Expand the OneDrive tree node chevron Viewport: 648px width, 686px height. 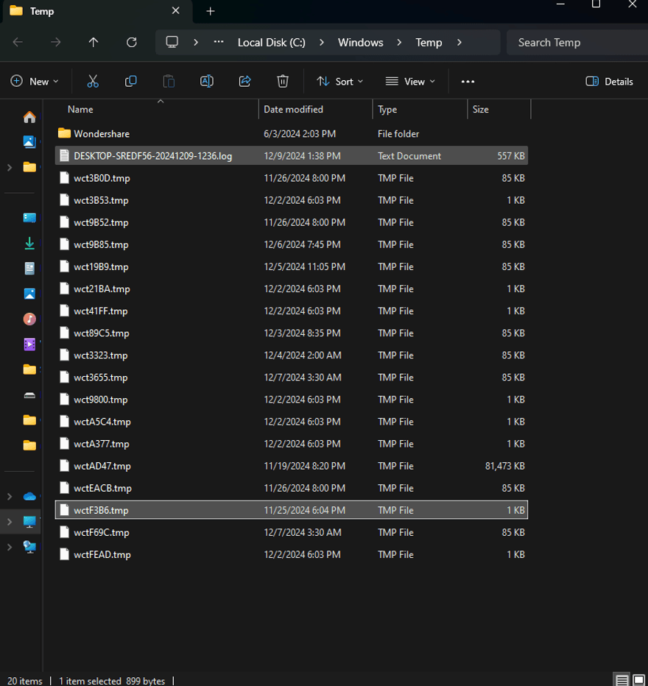click(x=10, y=496)
